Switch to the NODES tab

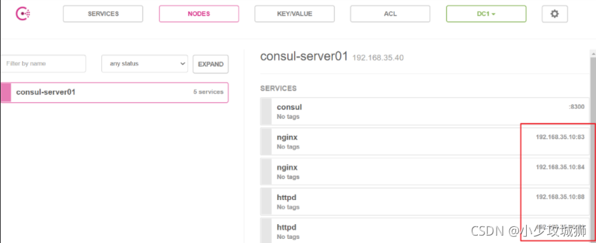click(x=199, y=13)
